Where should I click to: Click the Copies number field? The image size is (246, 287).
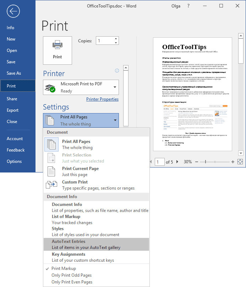click(105, 41)
